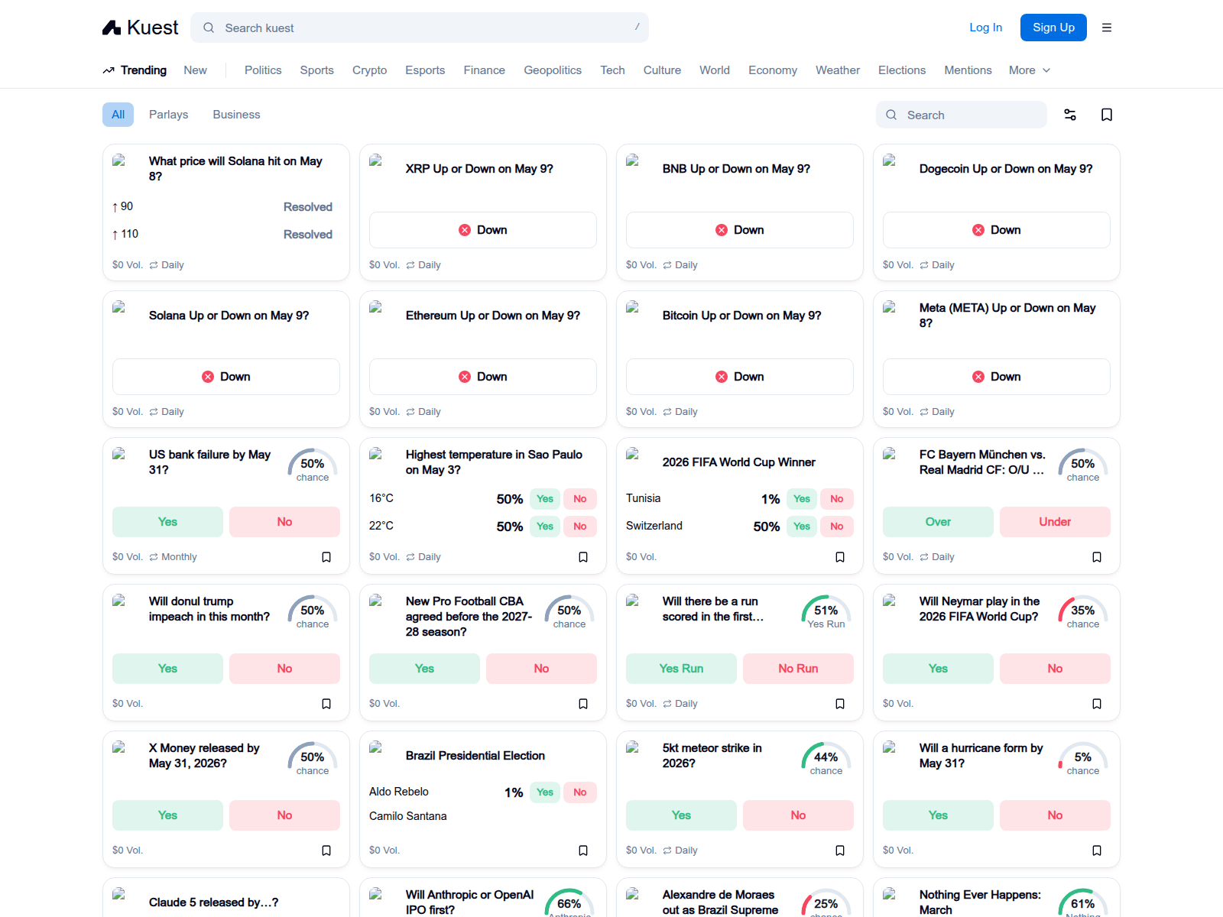Click the Trending arrow icon
The height and width of the screenshot is (917, 1223).
click(109, 70)
